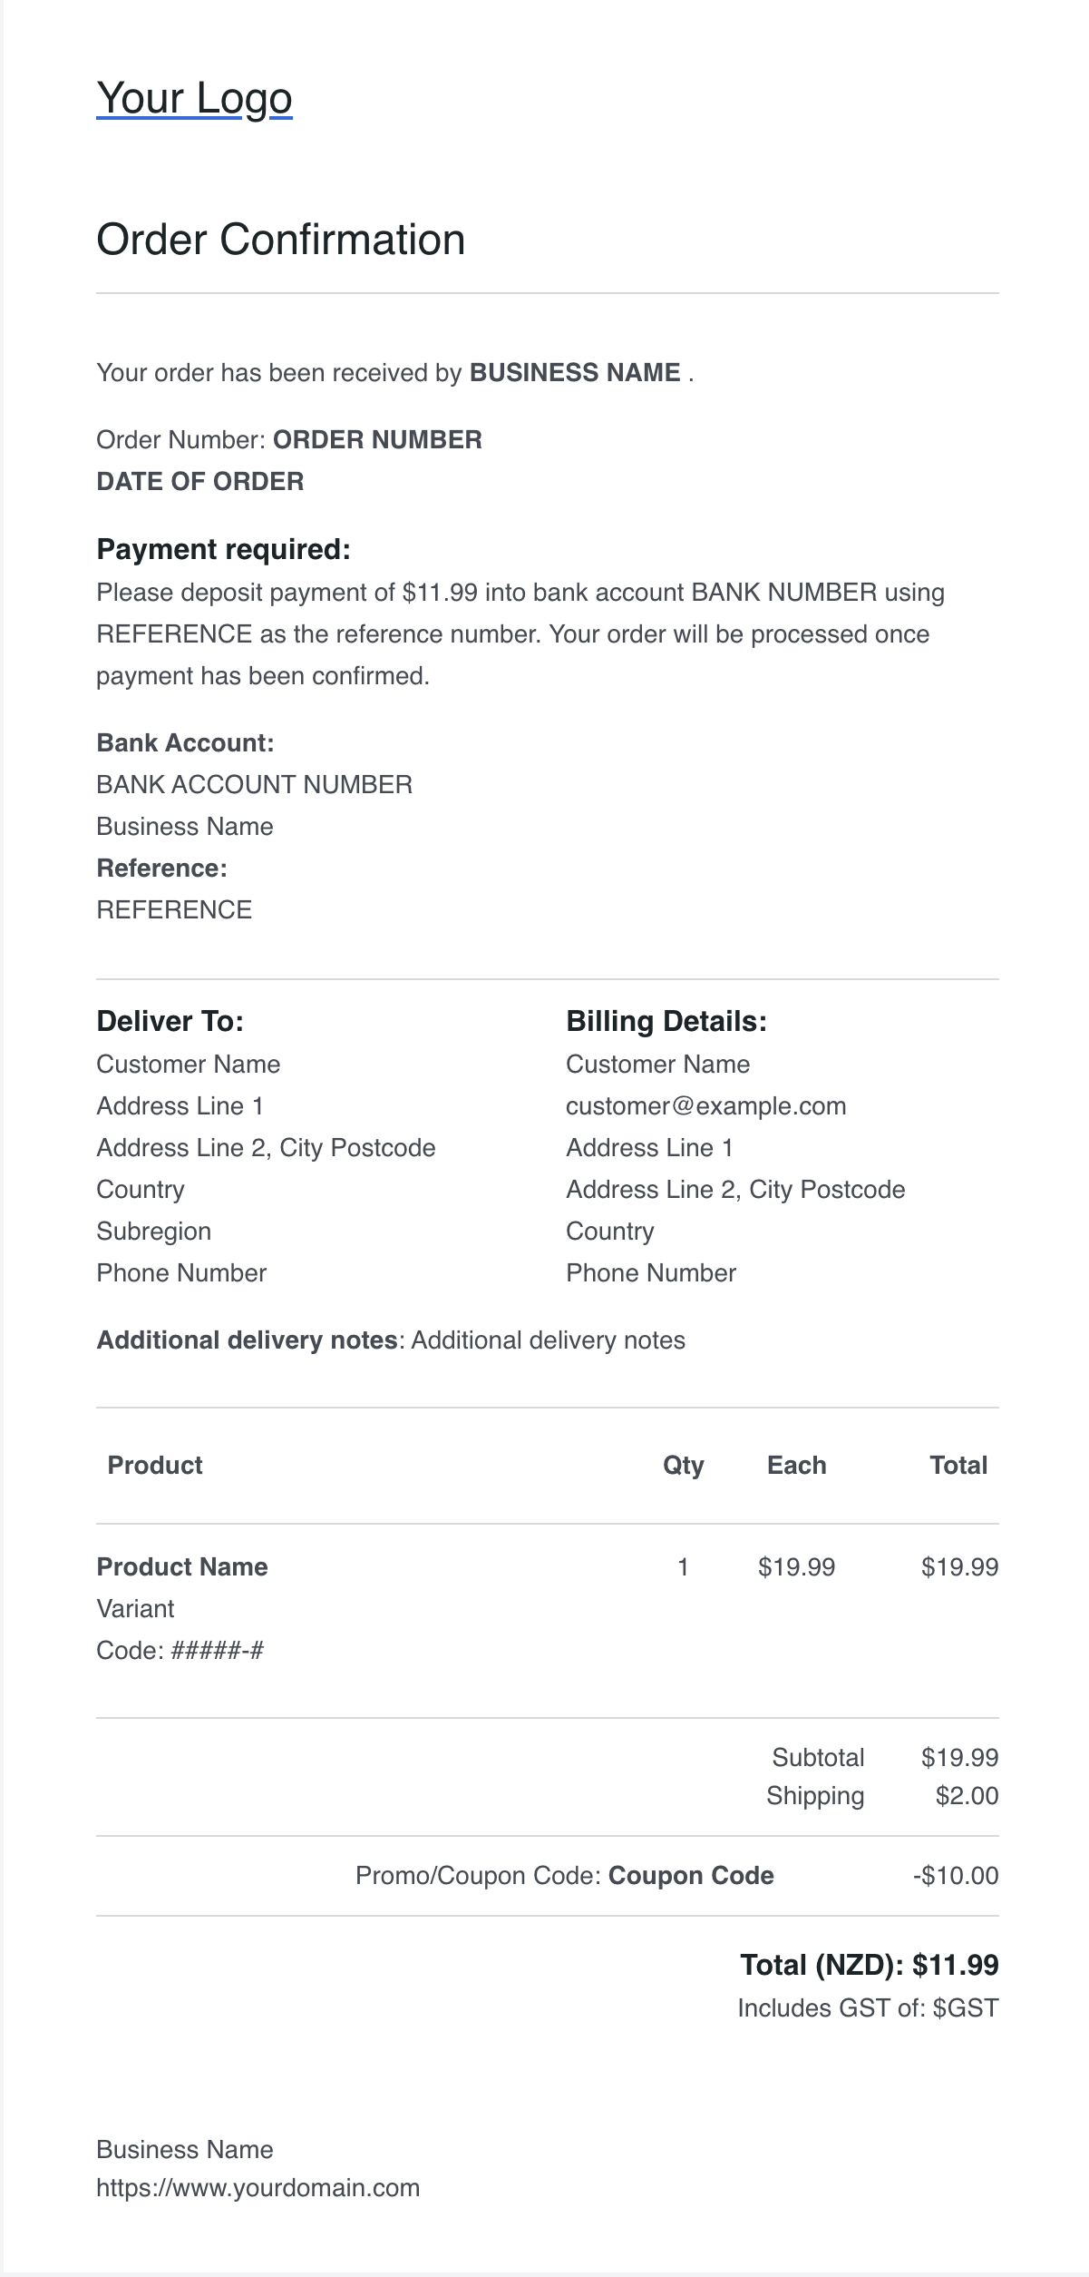
Task: Click the Order Confirmation heading
Action: [281, 240]
